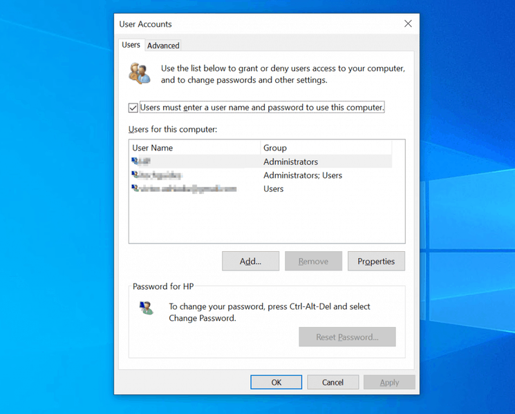Click the user accounts keys icon
The width and height of the screenshot is (515, 414).
click(x=140, y=73)
